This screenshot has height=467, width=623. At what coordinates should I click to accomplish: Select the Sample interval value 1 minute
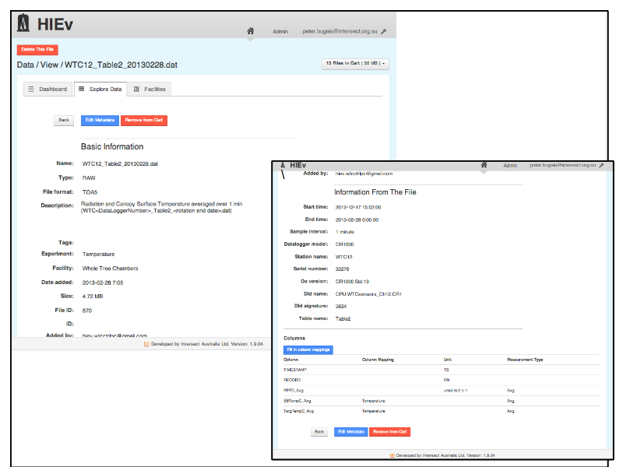tap(345, 232)
